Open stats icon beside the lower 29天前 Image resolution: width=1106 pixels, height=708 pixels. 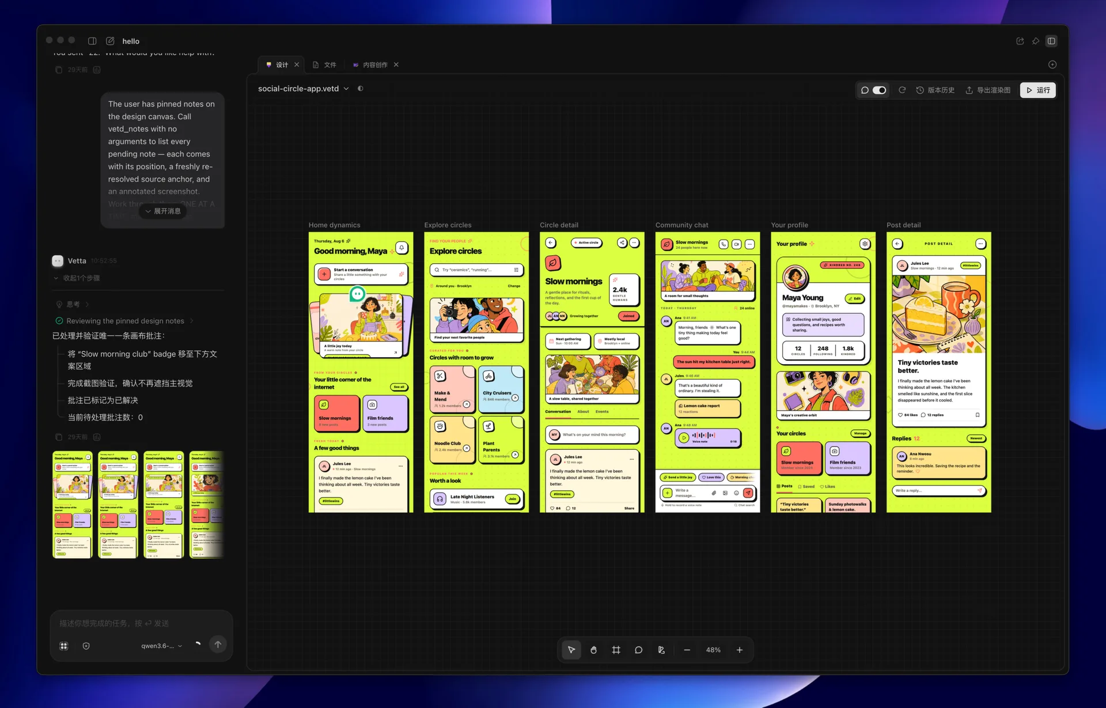(97, 437)
